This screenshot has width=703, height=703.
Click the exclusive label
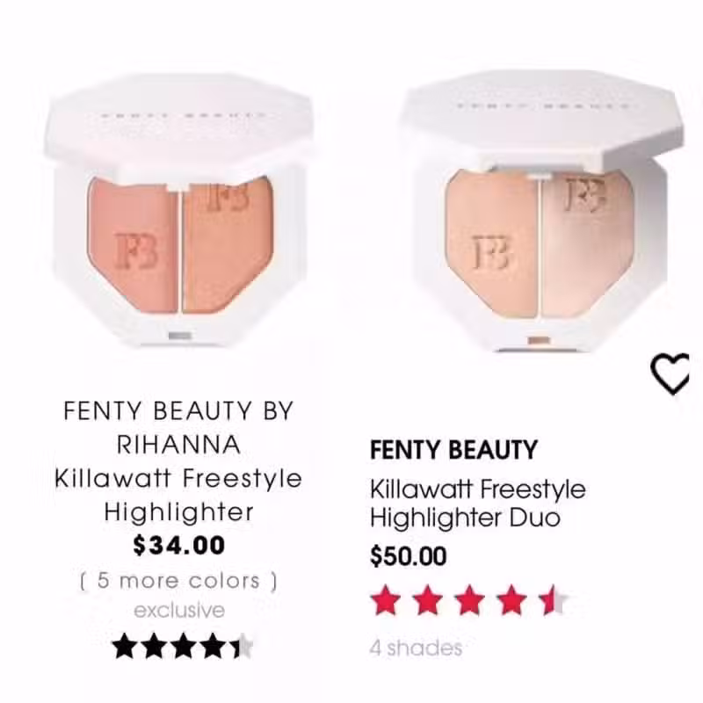[x=179, y=610]
